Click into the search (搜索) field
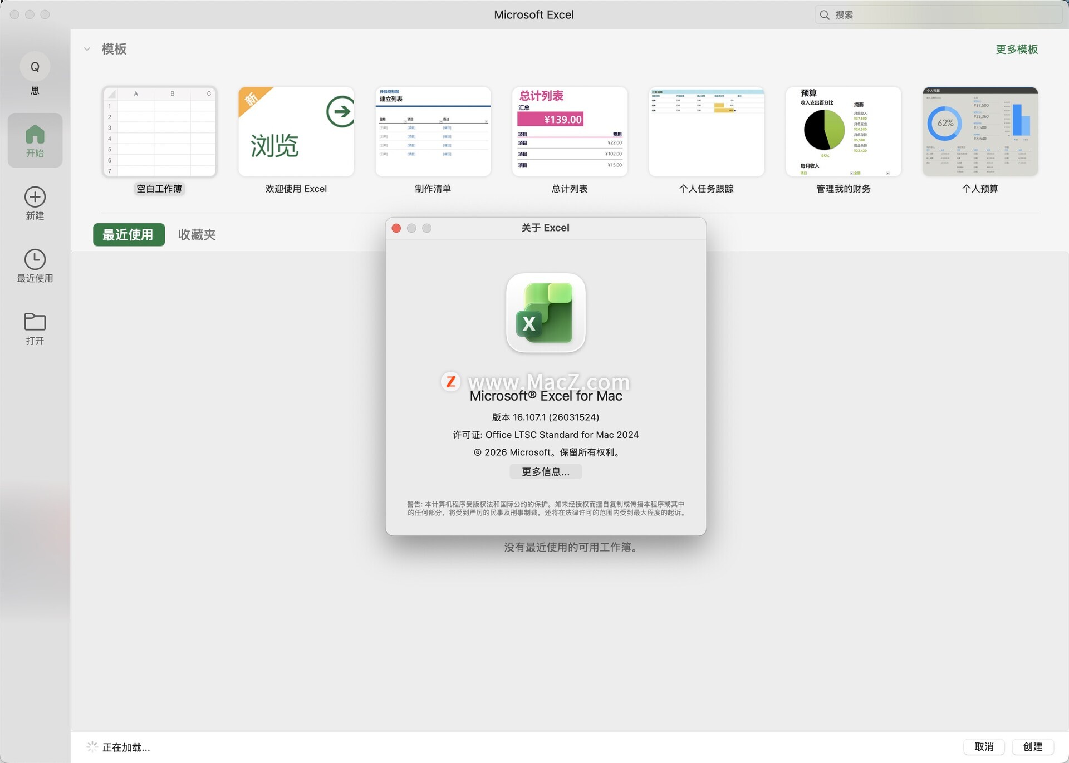 tap(941, 15)
